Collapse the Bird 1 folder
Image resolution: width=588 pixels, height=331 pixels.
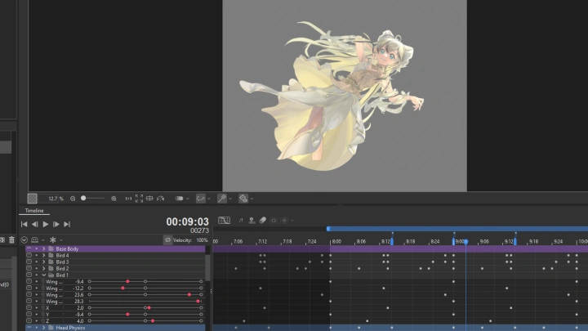(x=43, y=275)
